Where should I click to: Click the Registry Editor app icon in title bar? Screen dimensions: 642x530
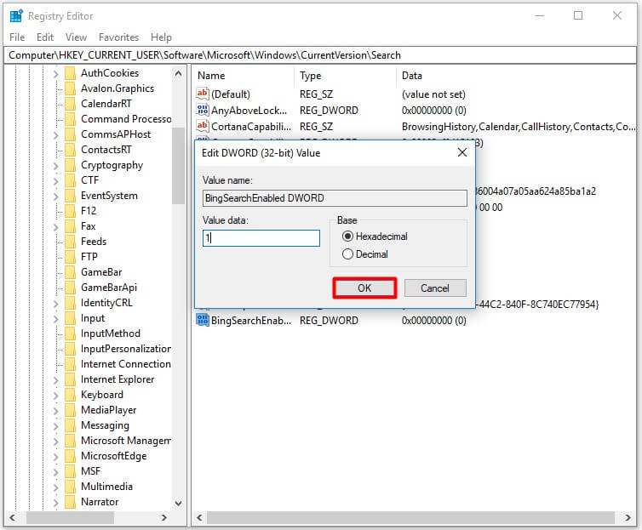point(16,16)
